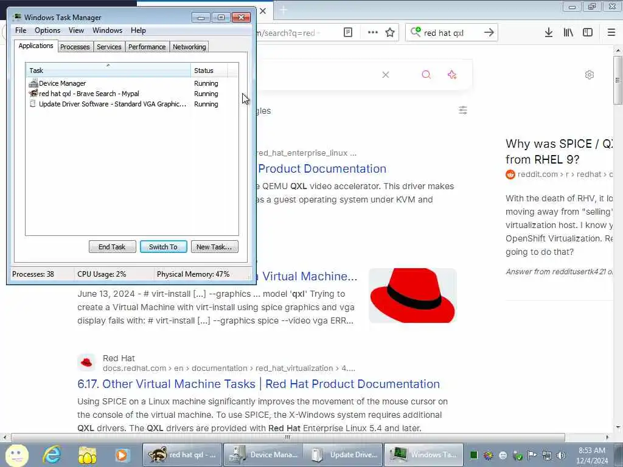
Task: Open the File menu in Task Manager
Action: (x=21, y=30)
